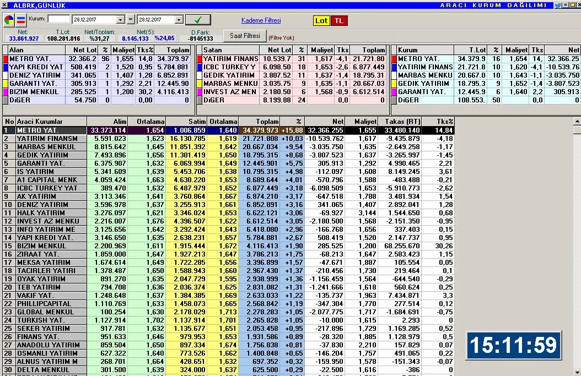Sort by Tks% column in main table

pyautogui.click(x=438, y=121)
